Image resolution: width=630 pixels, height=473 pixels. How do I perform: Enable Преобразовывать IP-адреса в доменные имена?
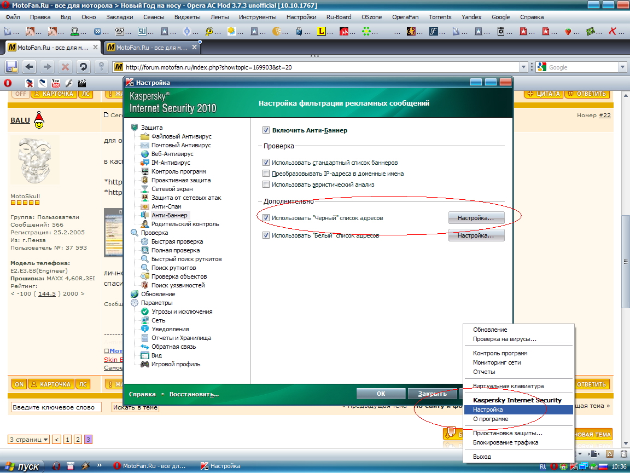(266, 174)
